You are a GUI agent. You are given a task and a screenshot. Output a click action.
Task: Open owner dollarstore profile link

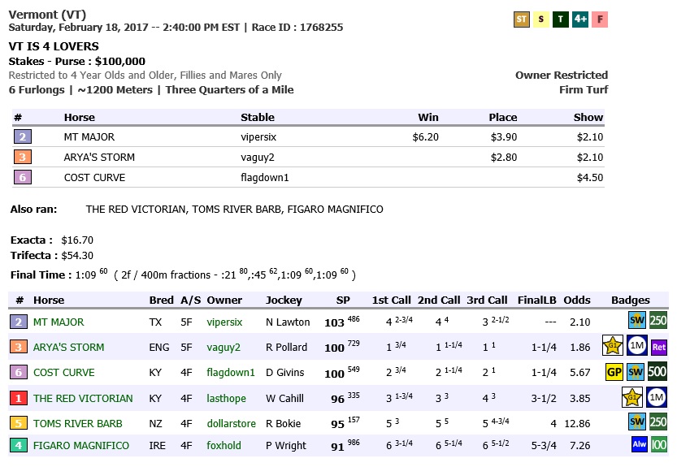[x=231, y=424]
